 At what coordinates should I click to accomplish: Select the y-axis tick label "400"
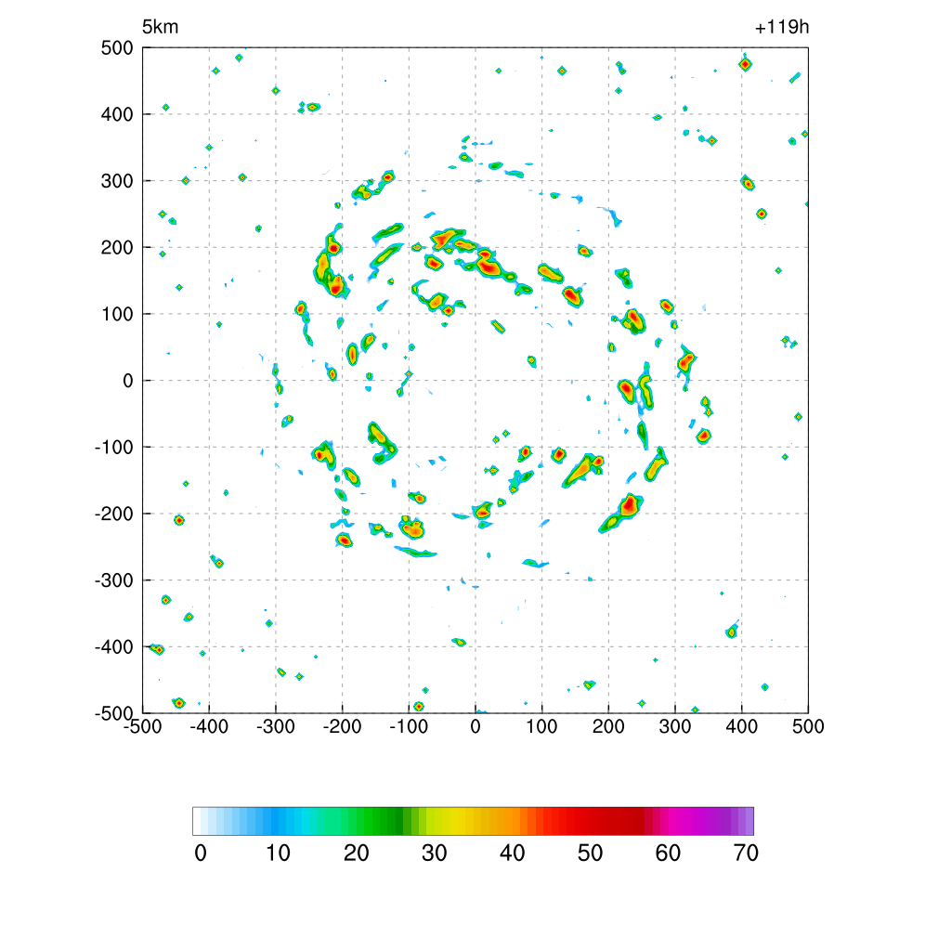pyautogui.click(x=117, y=114)
